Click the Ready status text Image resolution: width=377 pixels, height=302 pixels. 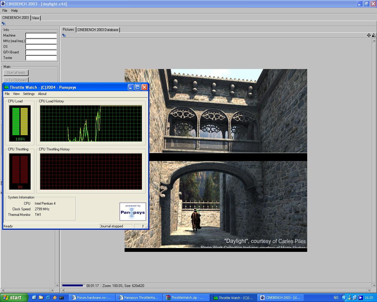pyautogui.click(x=8, y=226)
